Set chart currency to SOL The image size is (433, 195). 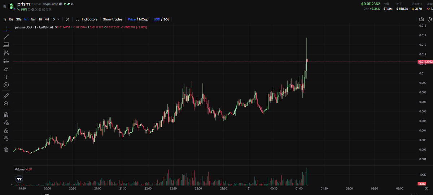pyautogui.click(x=166, y=19)
